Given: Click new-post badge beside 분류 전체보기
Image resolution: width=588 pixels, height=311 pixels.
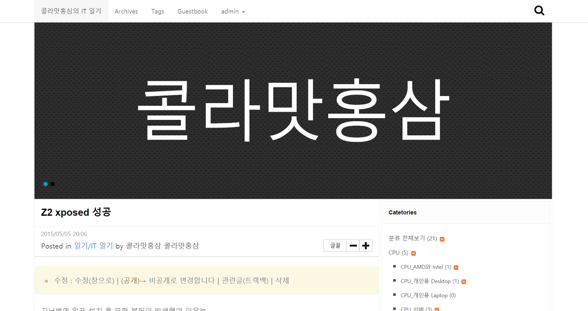Looking at the screenshot, I should click(x=442, y=239).
